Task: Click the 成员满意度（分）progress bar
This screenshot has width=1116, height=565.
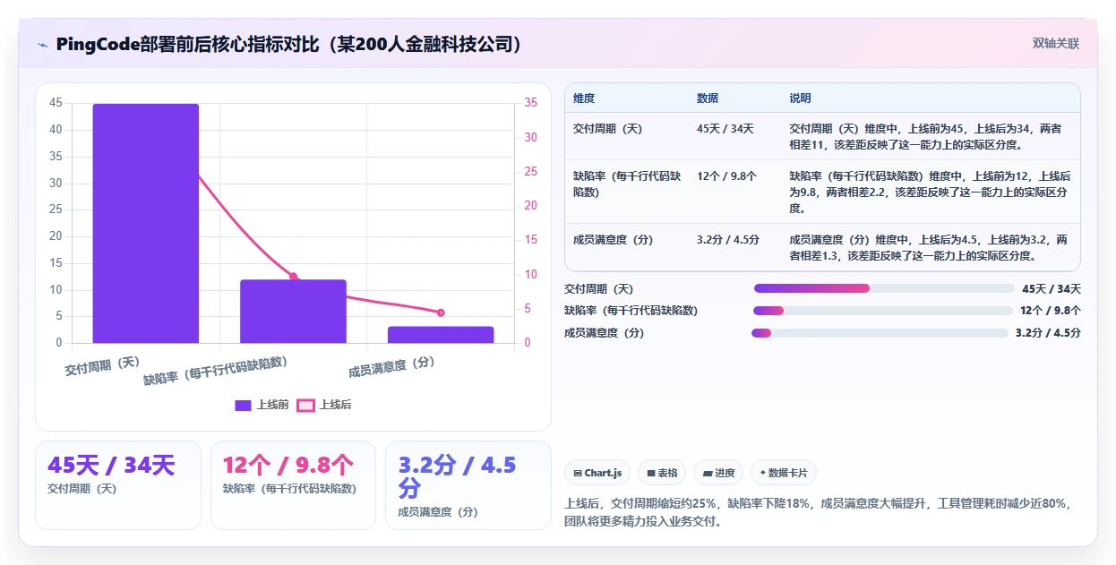Action: pos(880,333)
